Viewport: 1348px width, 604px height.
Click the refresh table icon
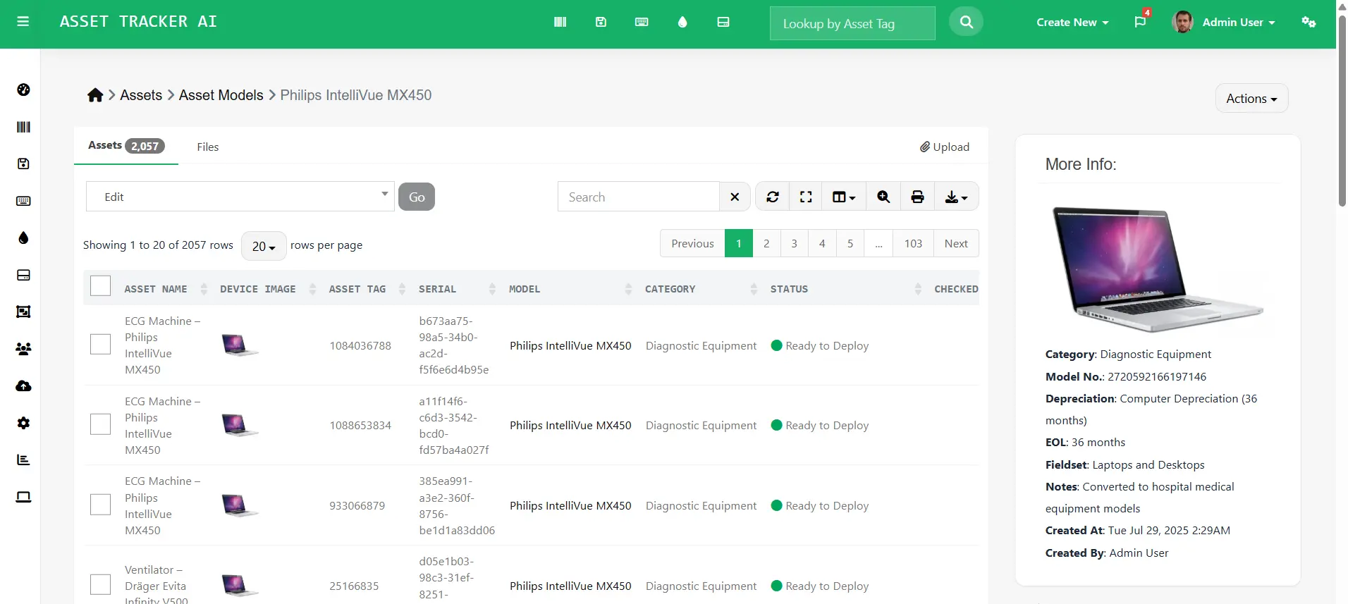[x=773, y=197]
